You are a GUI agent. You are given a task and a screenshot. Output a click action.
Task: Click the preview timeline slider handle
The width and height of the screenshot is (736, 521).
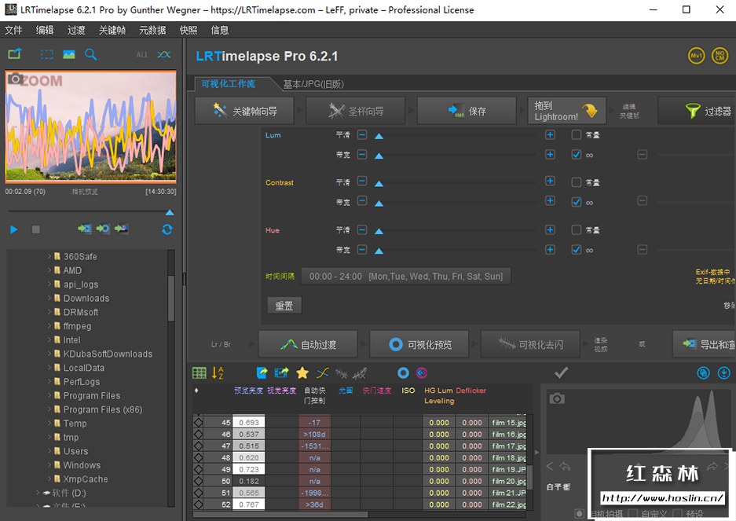[x=170, y=212]
